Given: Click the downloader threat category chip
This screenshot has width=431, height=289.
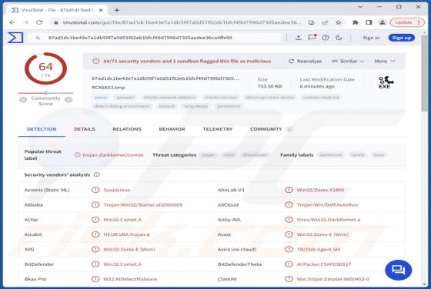Looking at the screenshot, I should coord(256,154).
